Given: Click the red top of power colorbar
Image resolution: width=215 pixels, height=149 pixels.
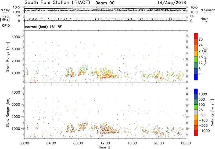Looking at the screenshot, I should tap(196, 36).
